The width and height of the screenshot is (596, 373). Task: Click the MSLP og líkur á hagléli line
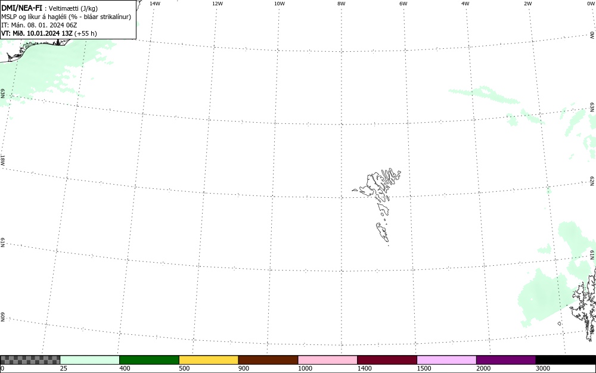66,17
